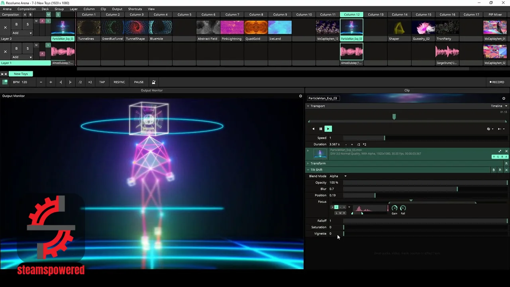Click the BPM sync indicator square

pyautogui.click(x=5, y=82)
